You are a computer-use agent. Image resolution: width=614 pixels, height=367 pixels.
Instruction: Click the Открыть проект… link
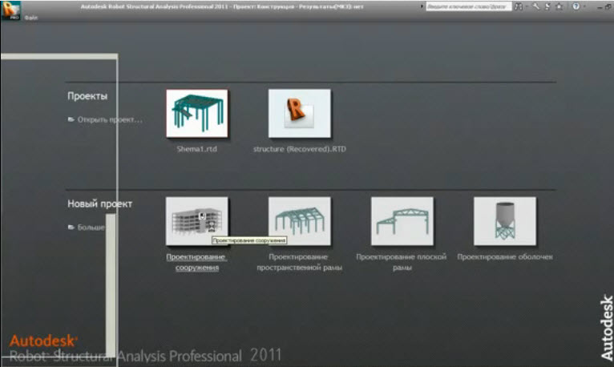110,119
